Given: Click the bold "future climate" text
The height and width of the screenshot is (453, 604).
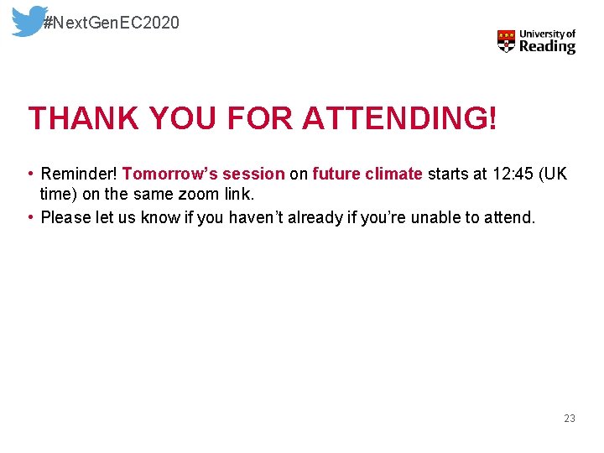Looking at the screenshot, I should point(367,174).
